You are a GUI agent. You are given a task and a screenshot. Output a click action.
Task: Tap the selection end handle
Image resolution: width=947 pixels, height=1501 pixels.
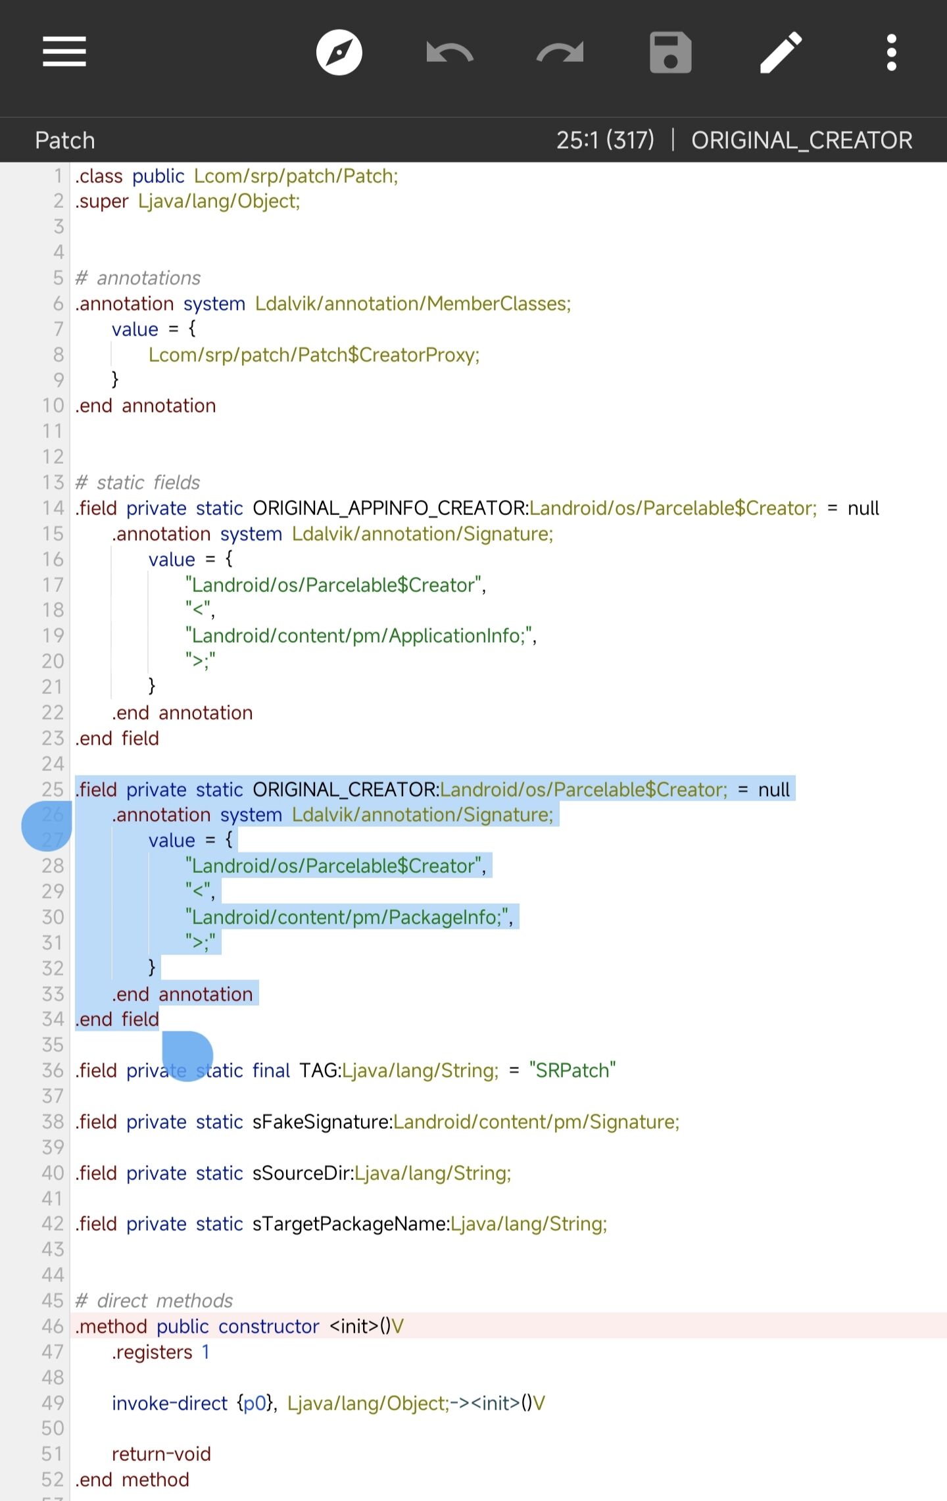(x=187, y=1056)
